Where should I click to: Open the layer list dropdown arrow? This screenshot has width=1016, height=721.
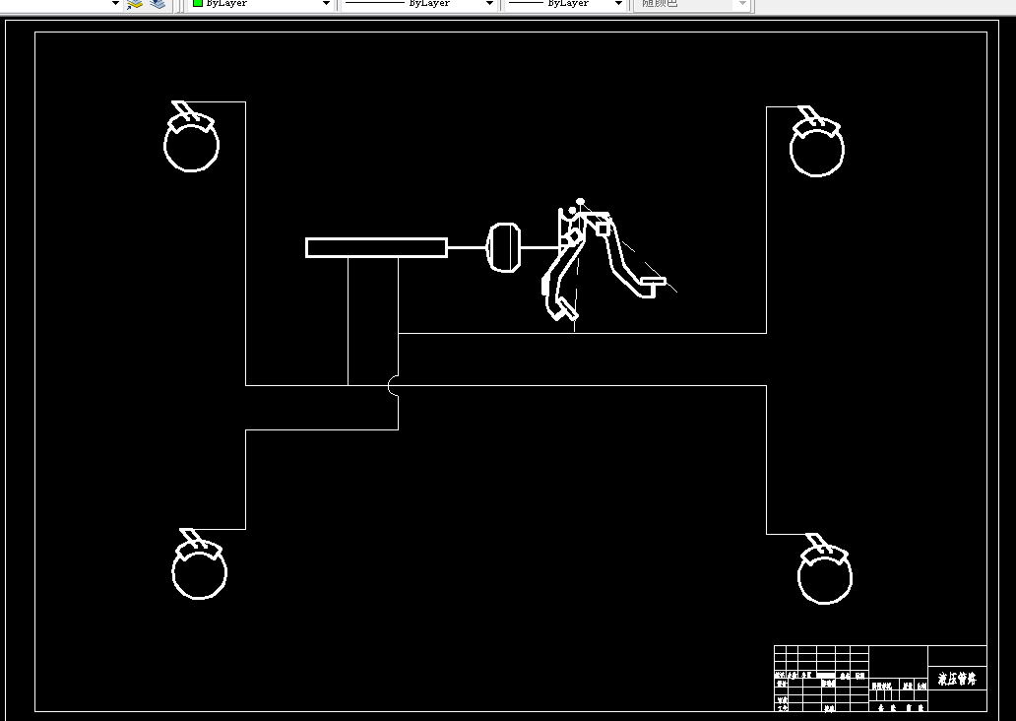(115, 3)
